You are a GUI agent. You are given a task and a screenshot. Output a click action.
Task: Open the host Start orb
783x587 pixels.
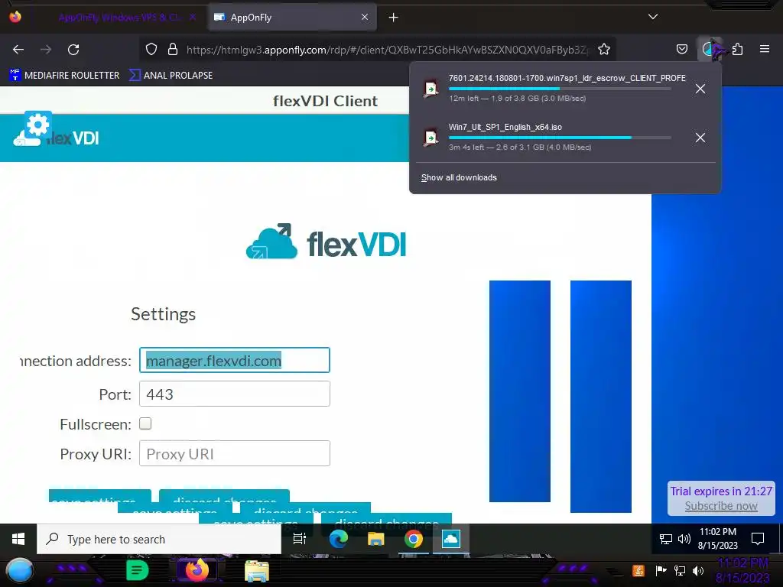pyautogui.click(x=20, y=570)
